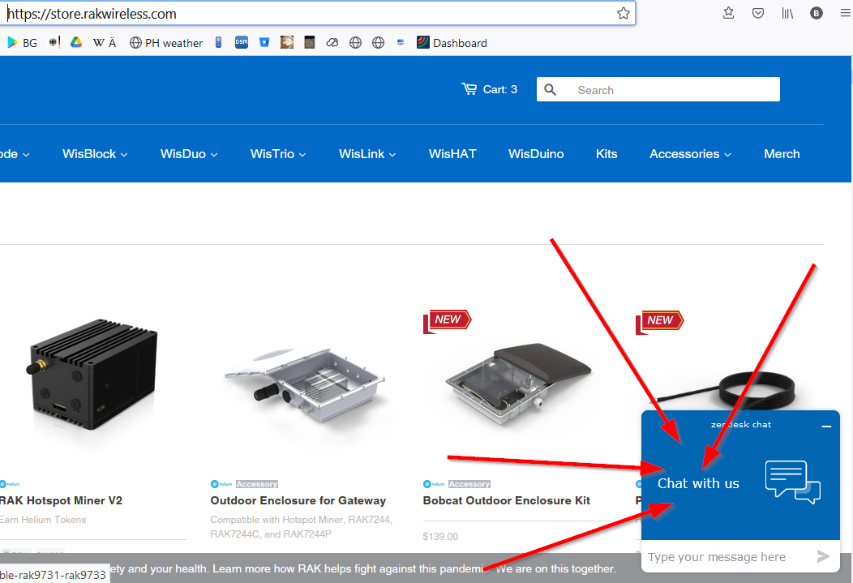The image size is (853, 583).
Task: Open the Accessories dropdown menu
Action: [690, 154]
